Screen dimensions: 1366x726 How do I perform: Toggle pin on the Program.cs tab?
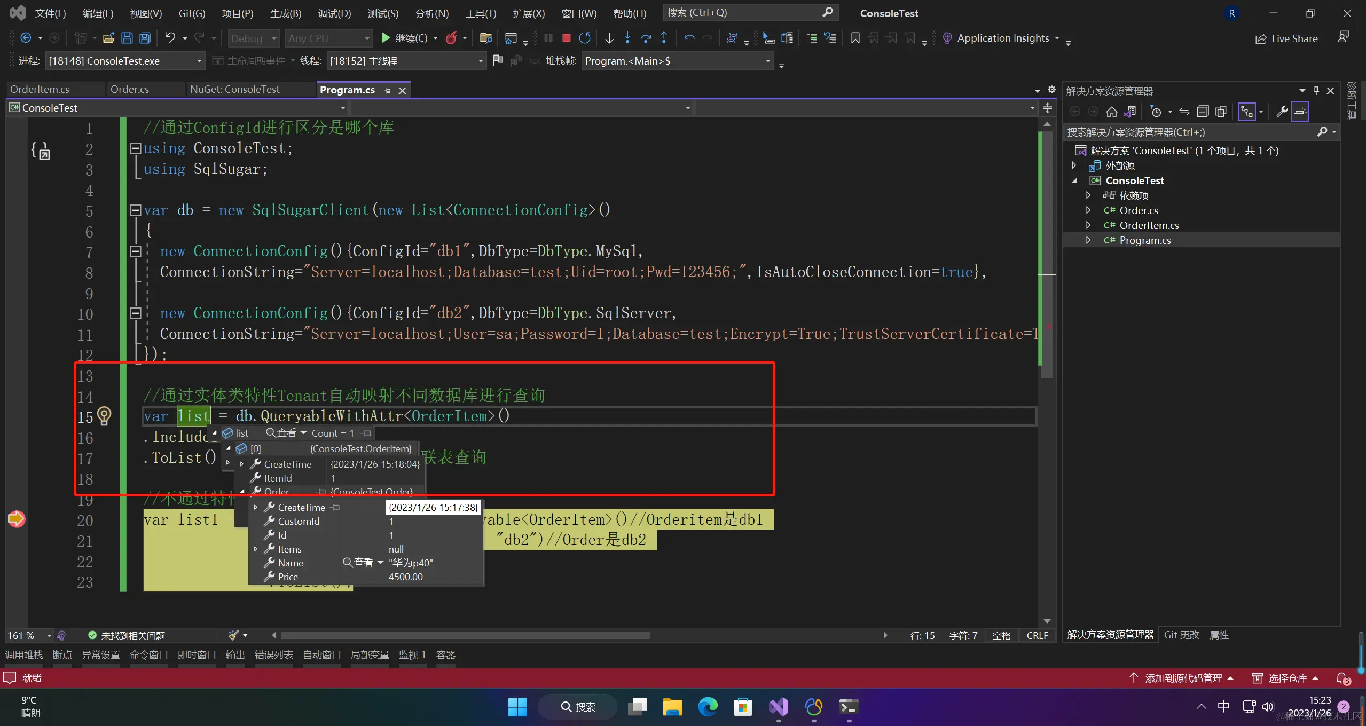point(387,90)
